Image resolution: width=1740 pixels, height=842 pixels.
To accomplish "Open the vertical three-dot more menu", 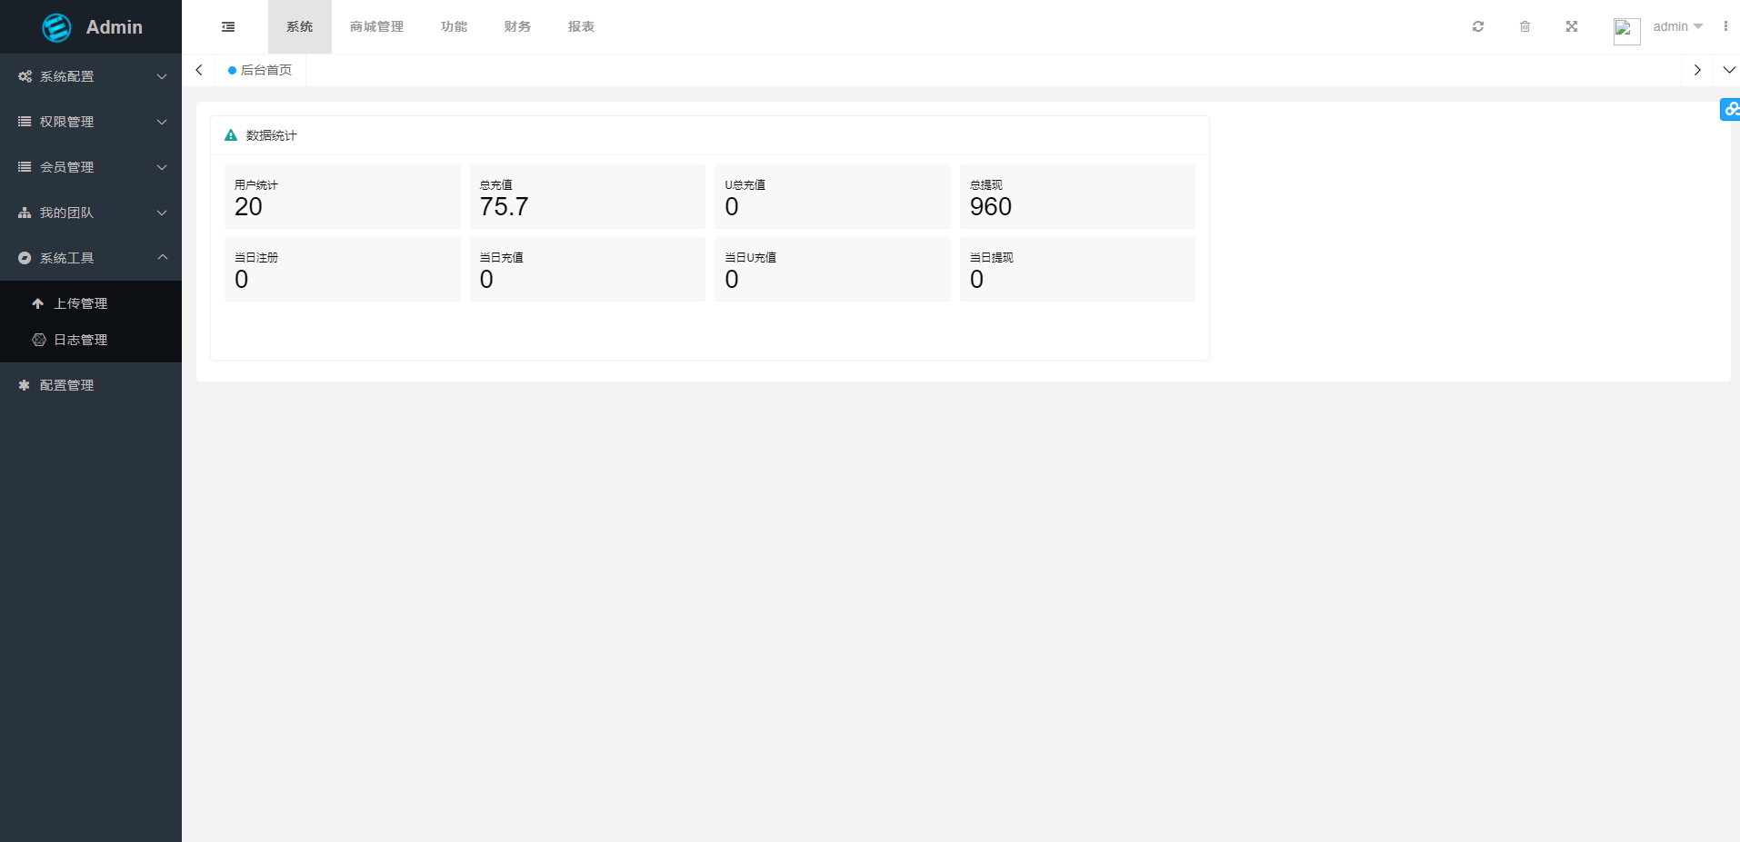I will click(x=1725, y=26).
